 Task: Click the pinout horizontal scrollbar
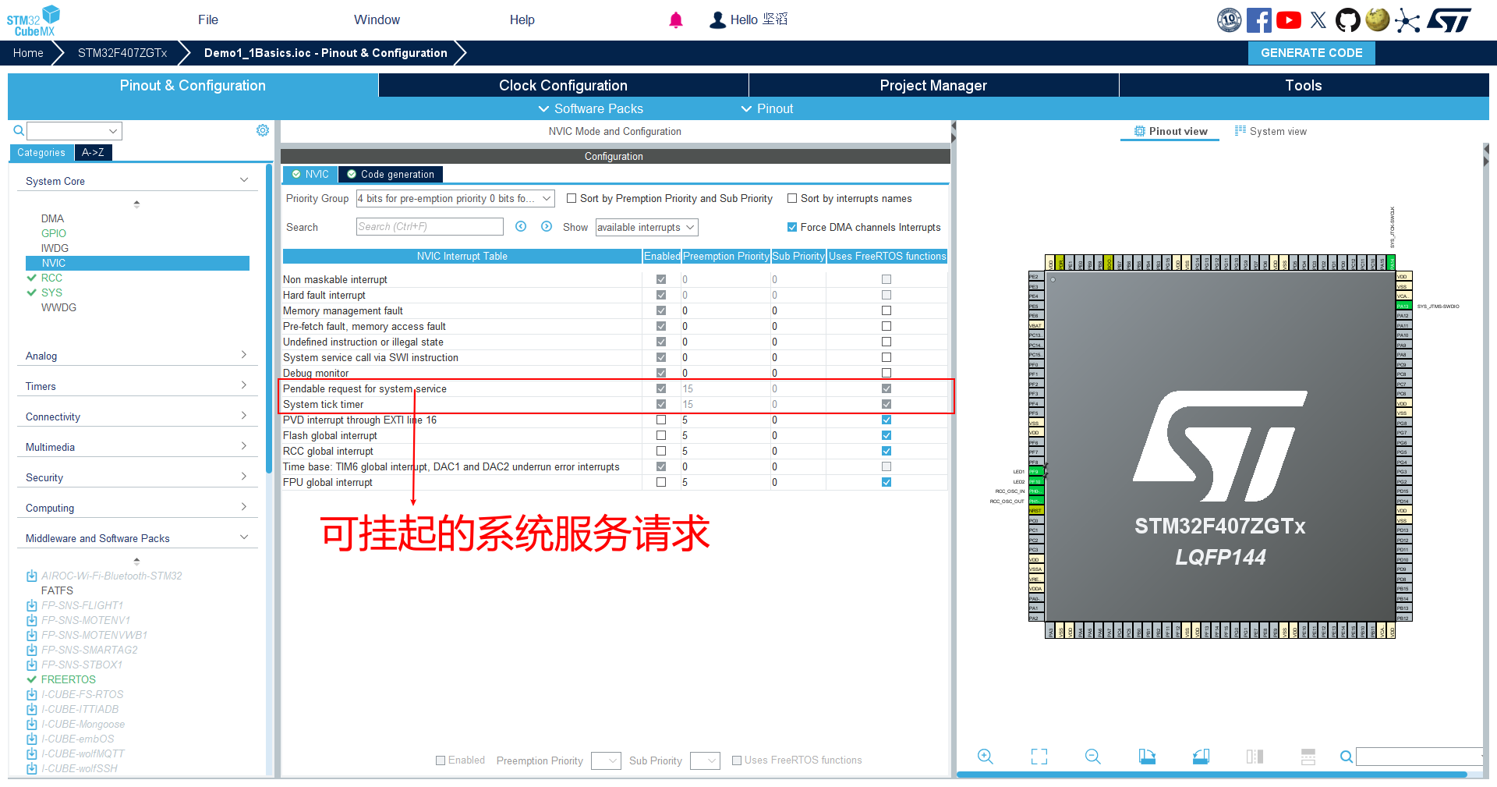1212,775
